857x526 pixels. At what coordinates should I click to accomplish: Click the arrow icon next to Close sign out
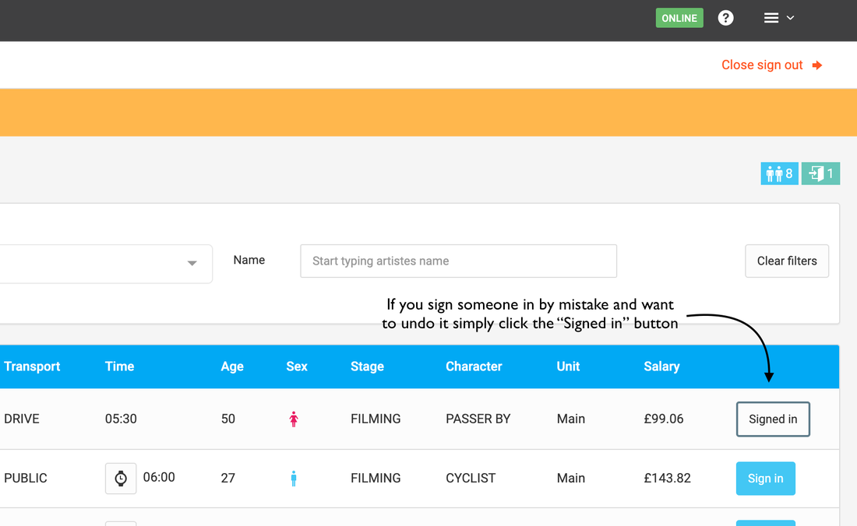point(817,65)
